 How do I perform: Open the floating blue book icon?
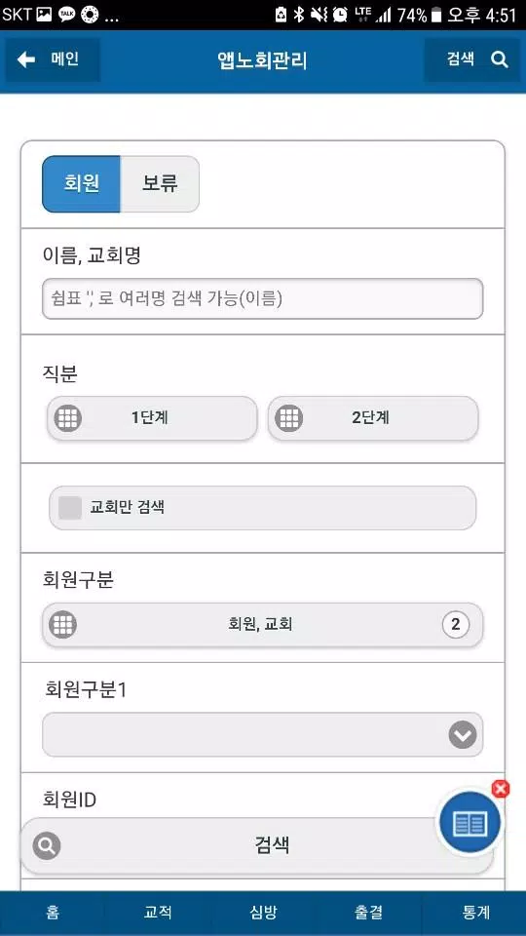pyautogui.click(x=470, y=824)
